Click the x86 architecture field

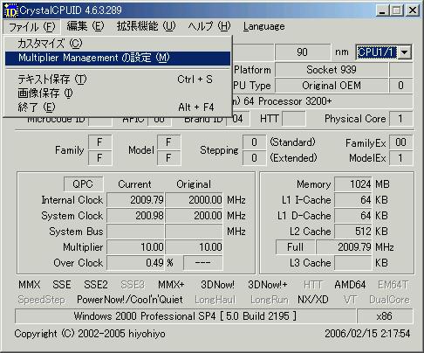click(x=385, y=316)
